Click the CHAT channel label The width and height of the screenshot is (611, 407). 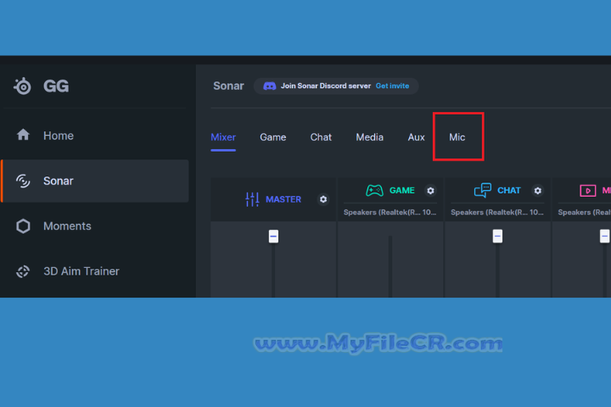point(509,191)
